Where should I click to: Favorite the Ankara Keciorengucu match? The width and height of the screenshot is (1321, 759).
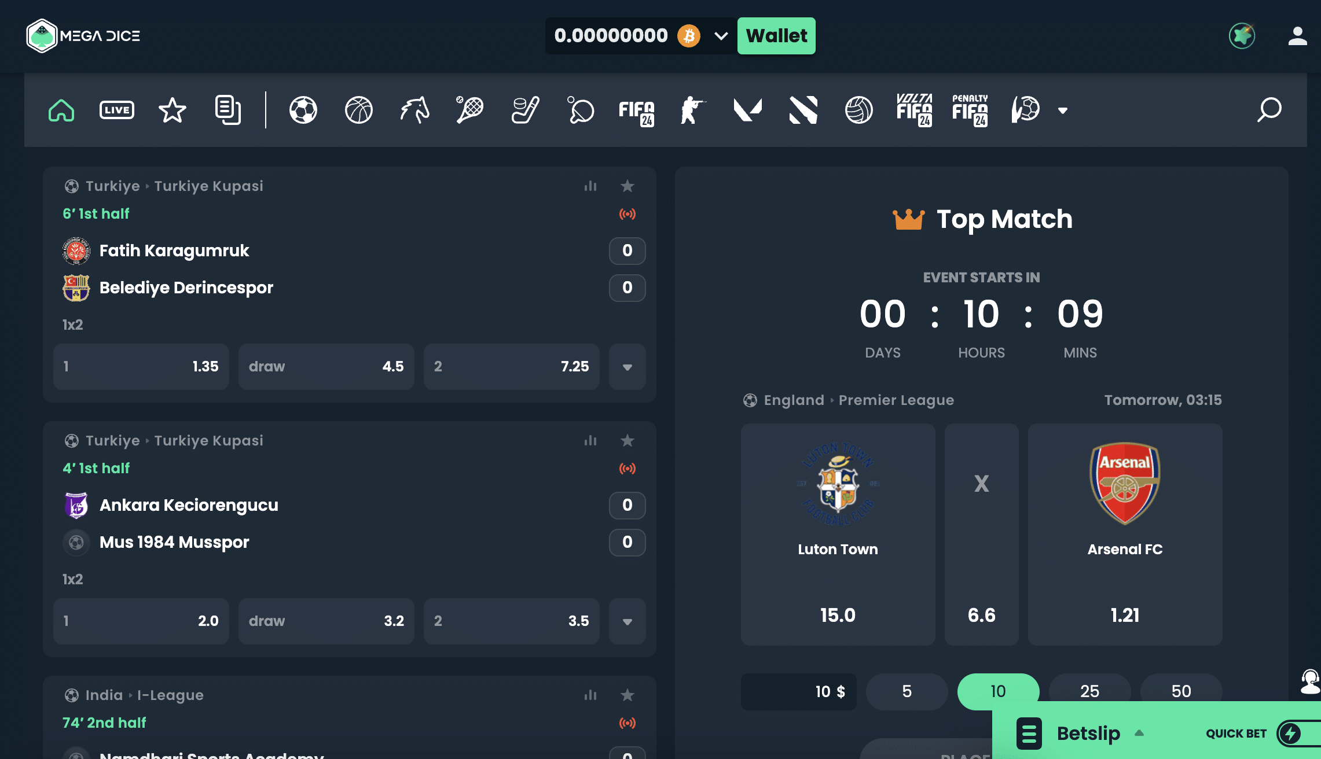[628, 441]
